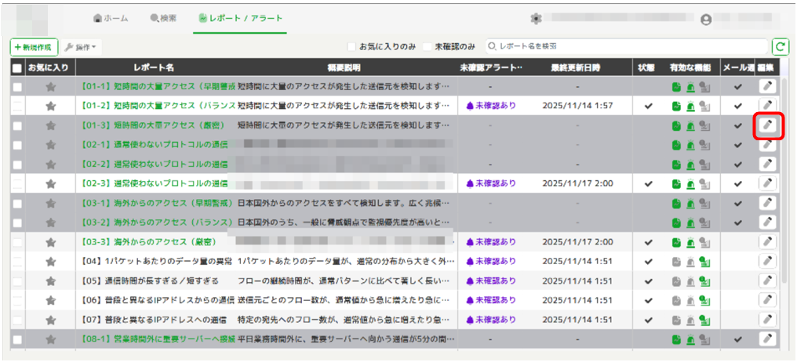797x362 pixels.
Task: Select the 【03-1】海外からのアクセス（早期警戒） checkbox
Action: (17, 204)
